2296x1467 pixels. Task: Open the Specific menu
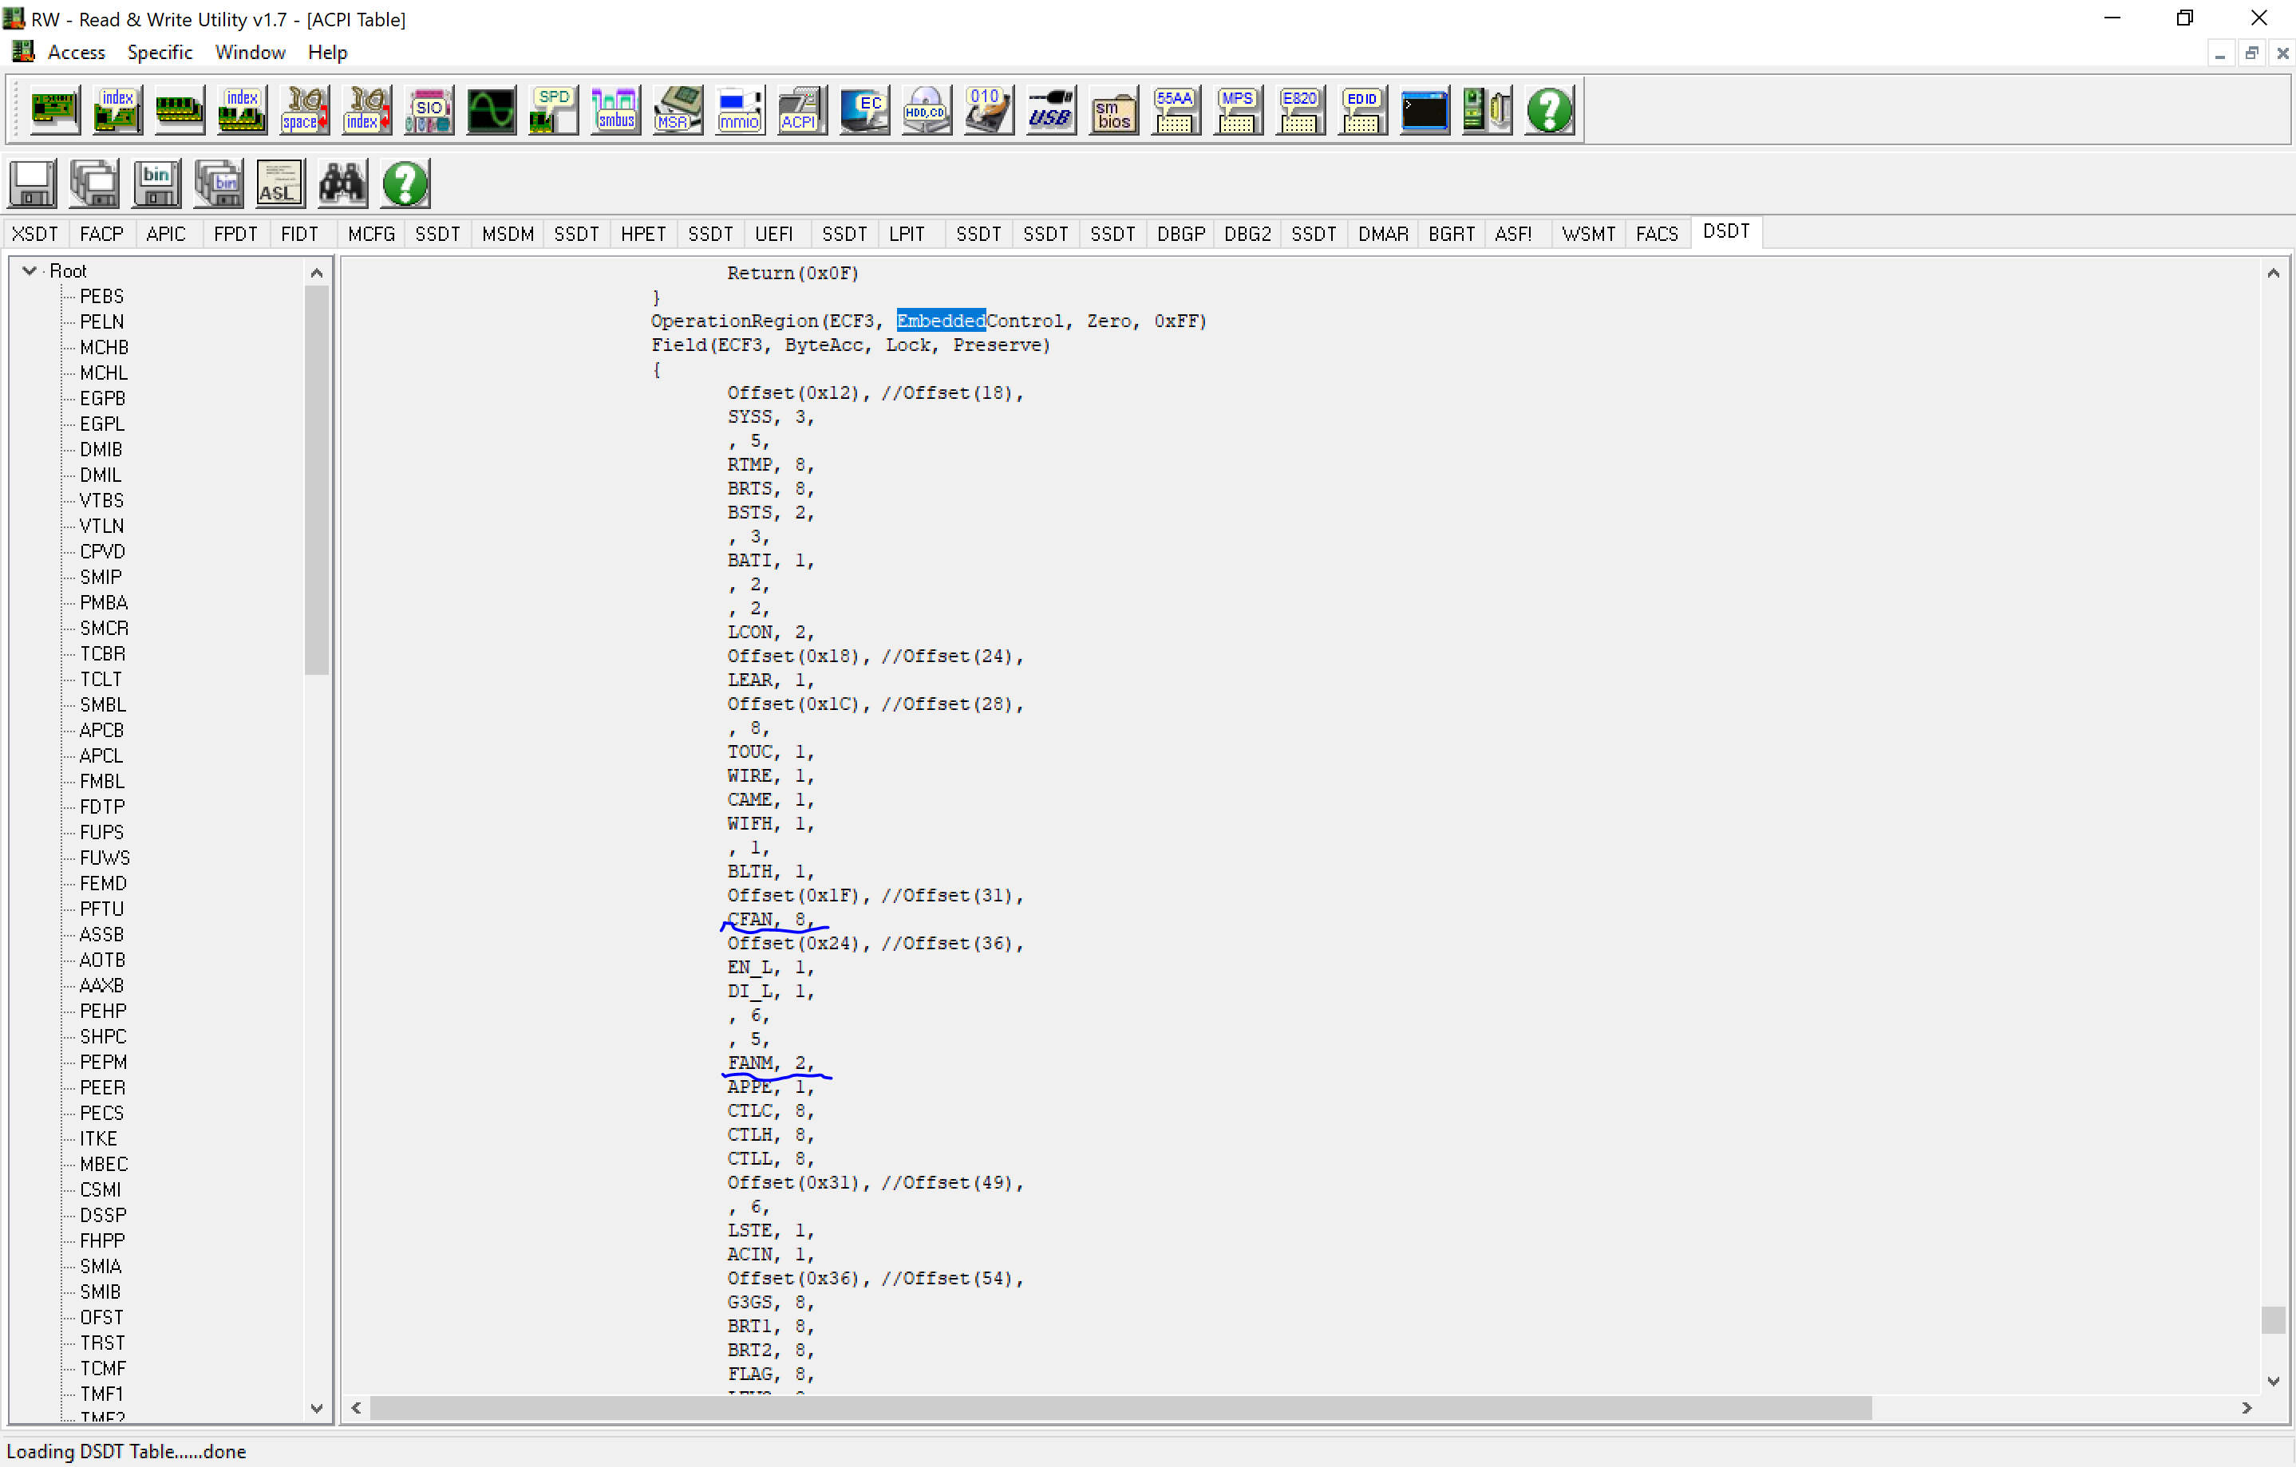160,53
